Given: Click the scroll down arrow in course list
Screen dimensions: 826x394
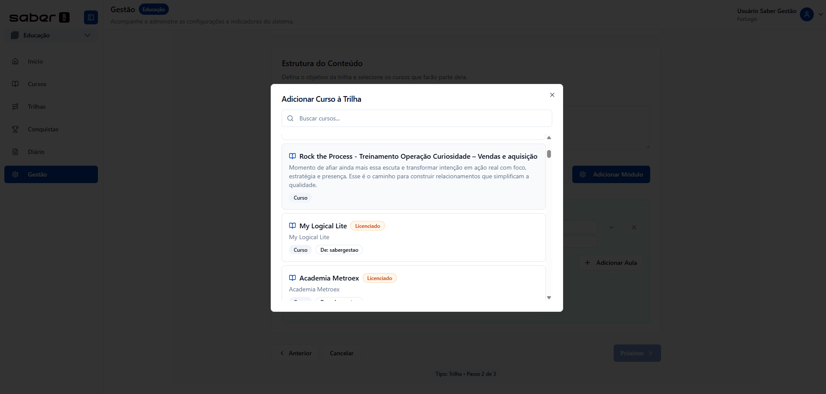Looking at the screenshot, I should tap(549, 298).
